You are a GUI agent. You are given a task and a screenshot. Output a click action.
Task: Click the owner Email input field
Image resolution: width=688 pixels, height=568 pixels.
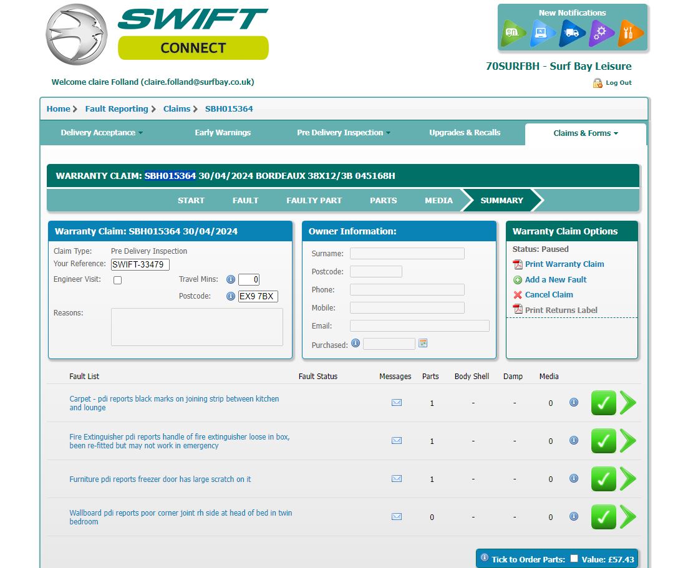point(419,326)
